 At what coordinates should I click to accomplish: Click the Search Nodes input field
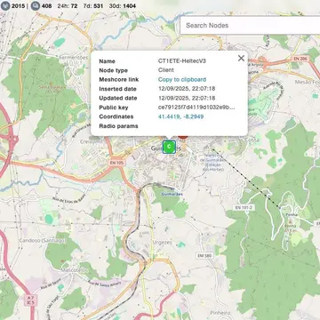pyautogui.click(x=250, y=25)
